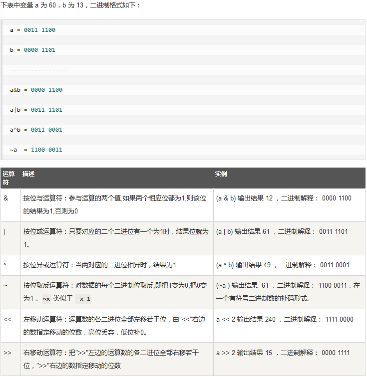
Task: Click the '左移动运算符' description cell
Action: [117, 326]
